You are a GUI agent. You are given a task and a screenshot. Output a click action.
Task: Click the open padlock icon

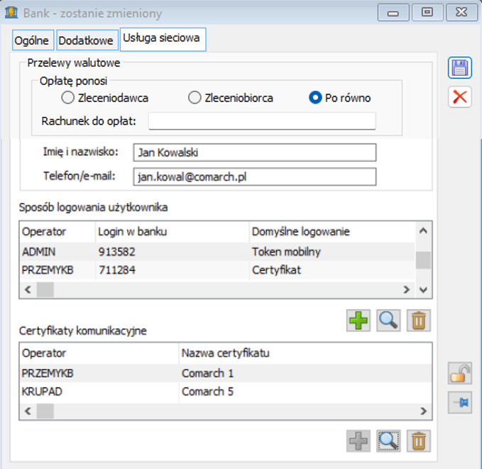point(459,373)
